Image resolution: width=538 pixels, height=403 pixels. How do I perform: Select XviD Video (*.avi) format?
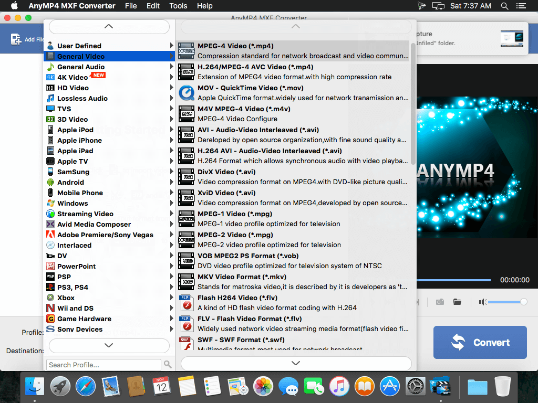(x=294, y=198)
